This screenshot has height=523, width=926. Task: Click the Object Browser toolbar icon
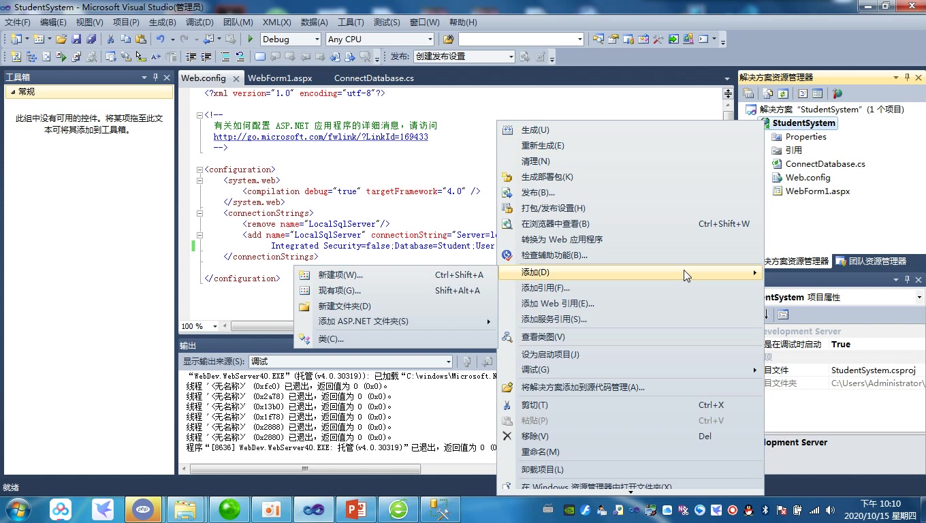point(643,39)
